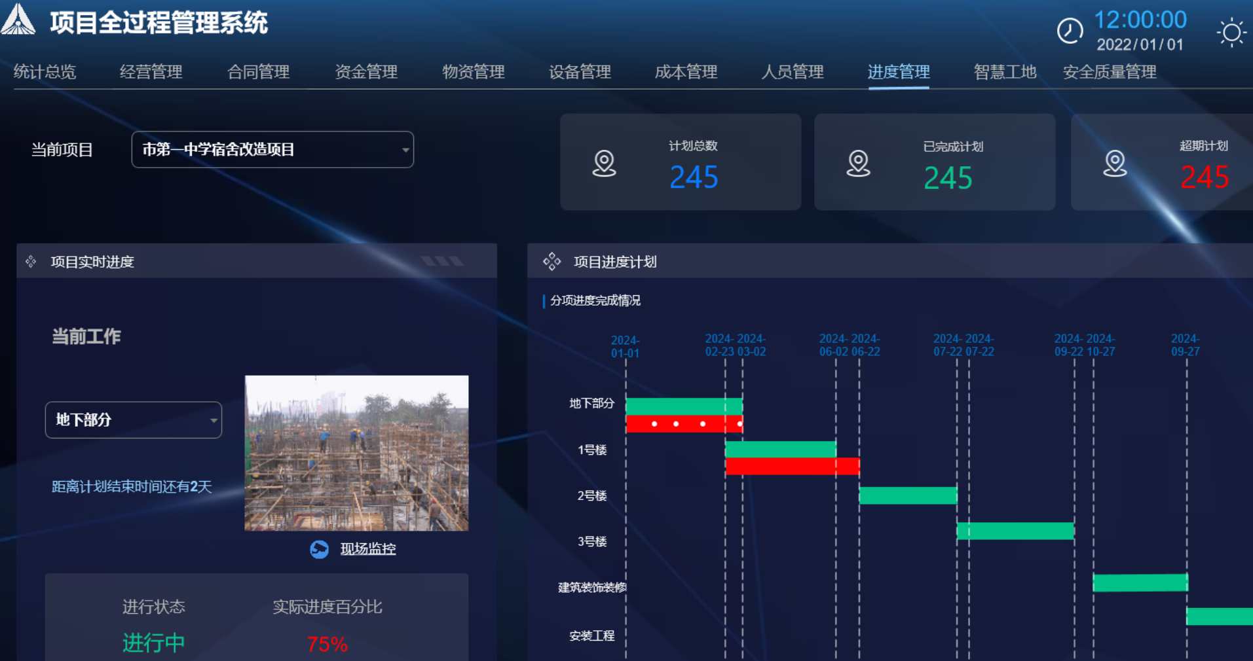This screenshot has width=1253, height=661.
Task: Click the location pin icon on 计划总数 card
Action: point(603,164)
